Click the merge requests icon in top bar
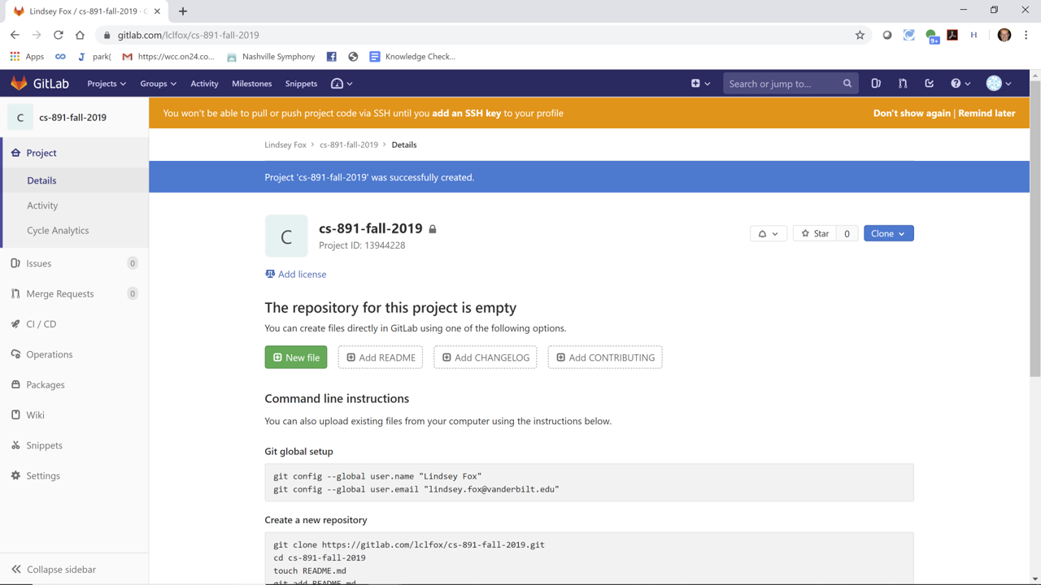The height and width of the screenshot is (585, 1041). [903, 83]
